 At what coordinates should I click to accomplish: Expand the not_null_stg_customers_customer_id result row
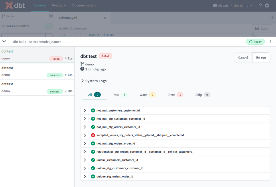pyautogui.click(x=85, y=119)
